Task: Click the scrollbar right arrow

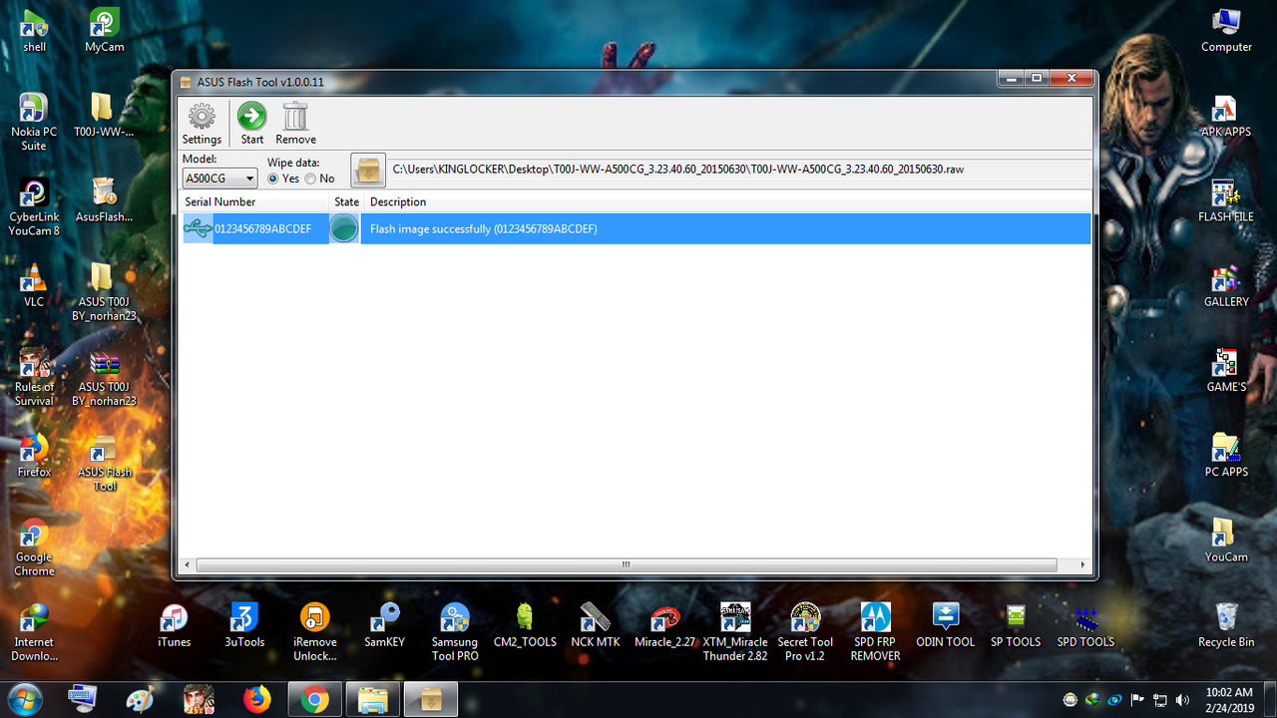Action: (x=1083, y=564)
